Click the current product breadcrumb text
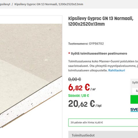 coord(49,4)
